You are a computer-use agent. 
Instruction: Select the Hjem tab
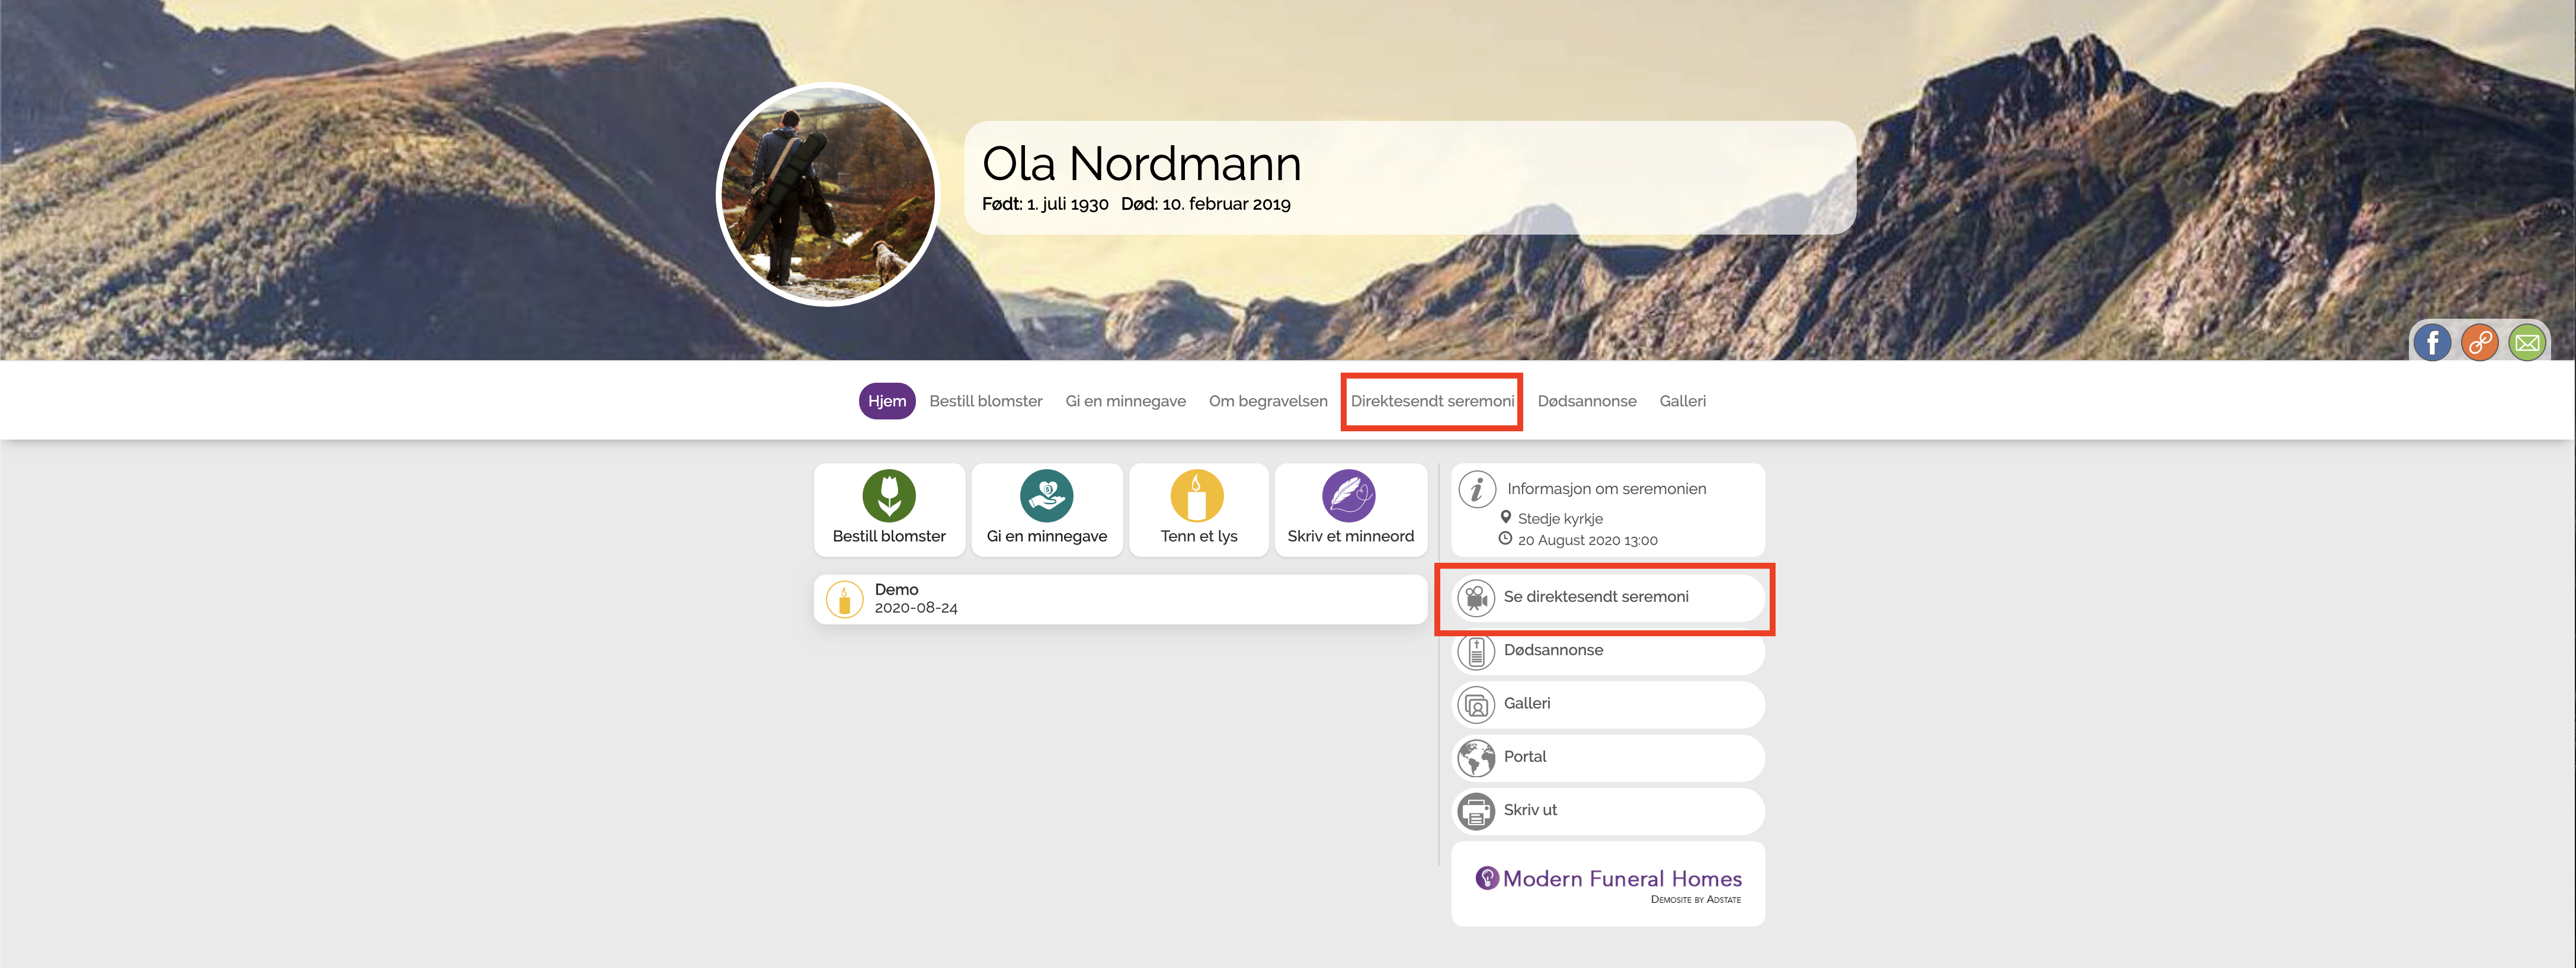tap(886, 401)
